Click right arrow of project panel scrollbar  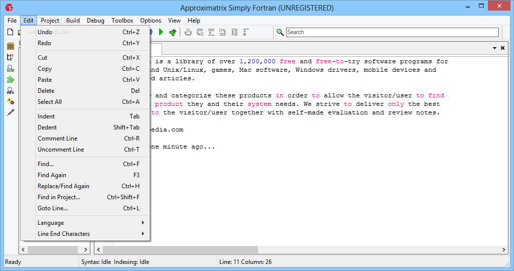point(85,250)
